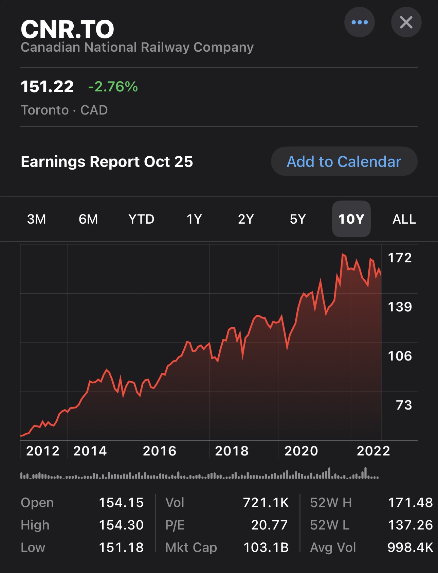Viewport: 438px width, 573px height.
Task: Tap the 73 price axis label
Action: (x=404, y=405)
